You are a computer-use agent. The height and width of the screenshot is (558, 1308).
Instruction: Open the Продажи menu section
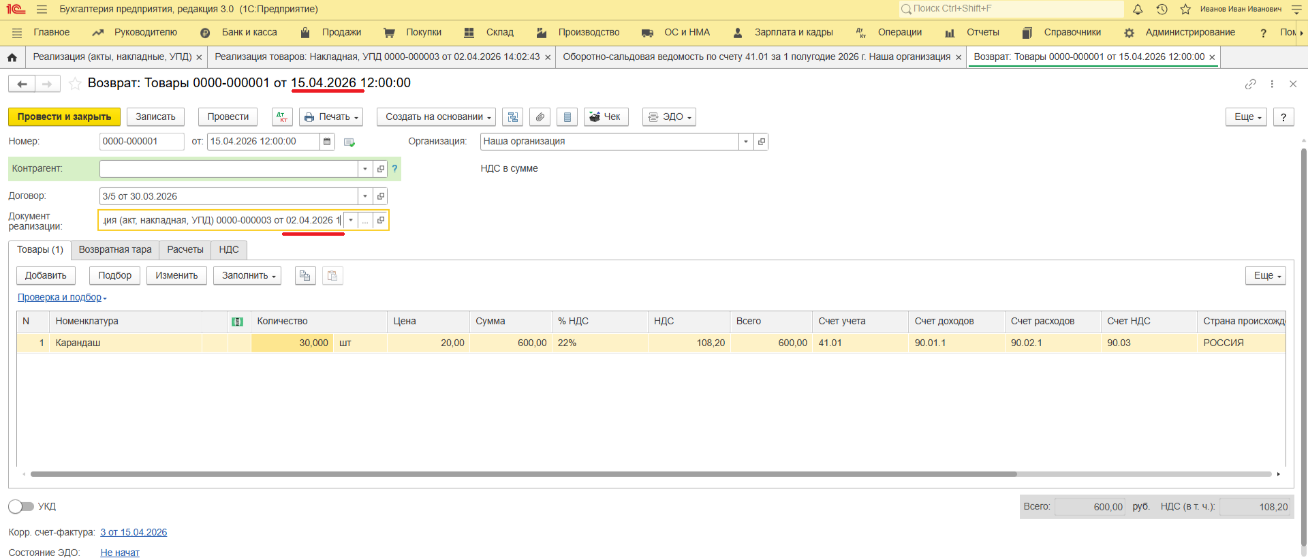coord(341,33)
